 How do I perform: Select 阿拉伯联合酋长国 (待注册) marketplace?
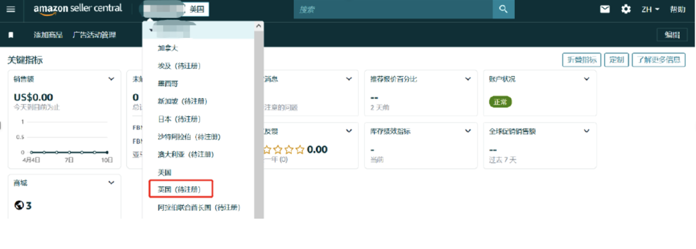[x=198, y=208]
